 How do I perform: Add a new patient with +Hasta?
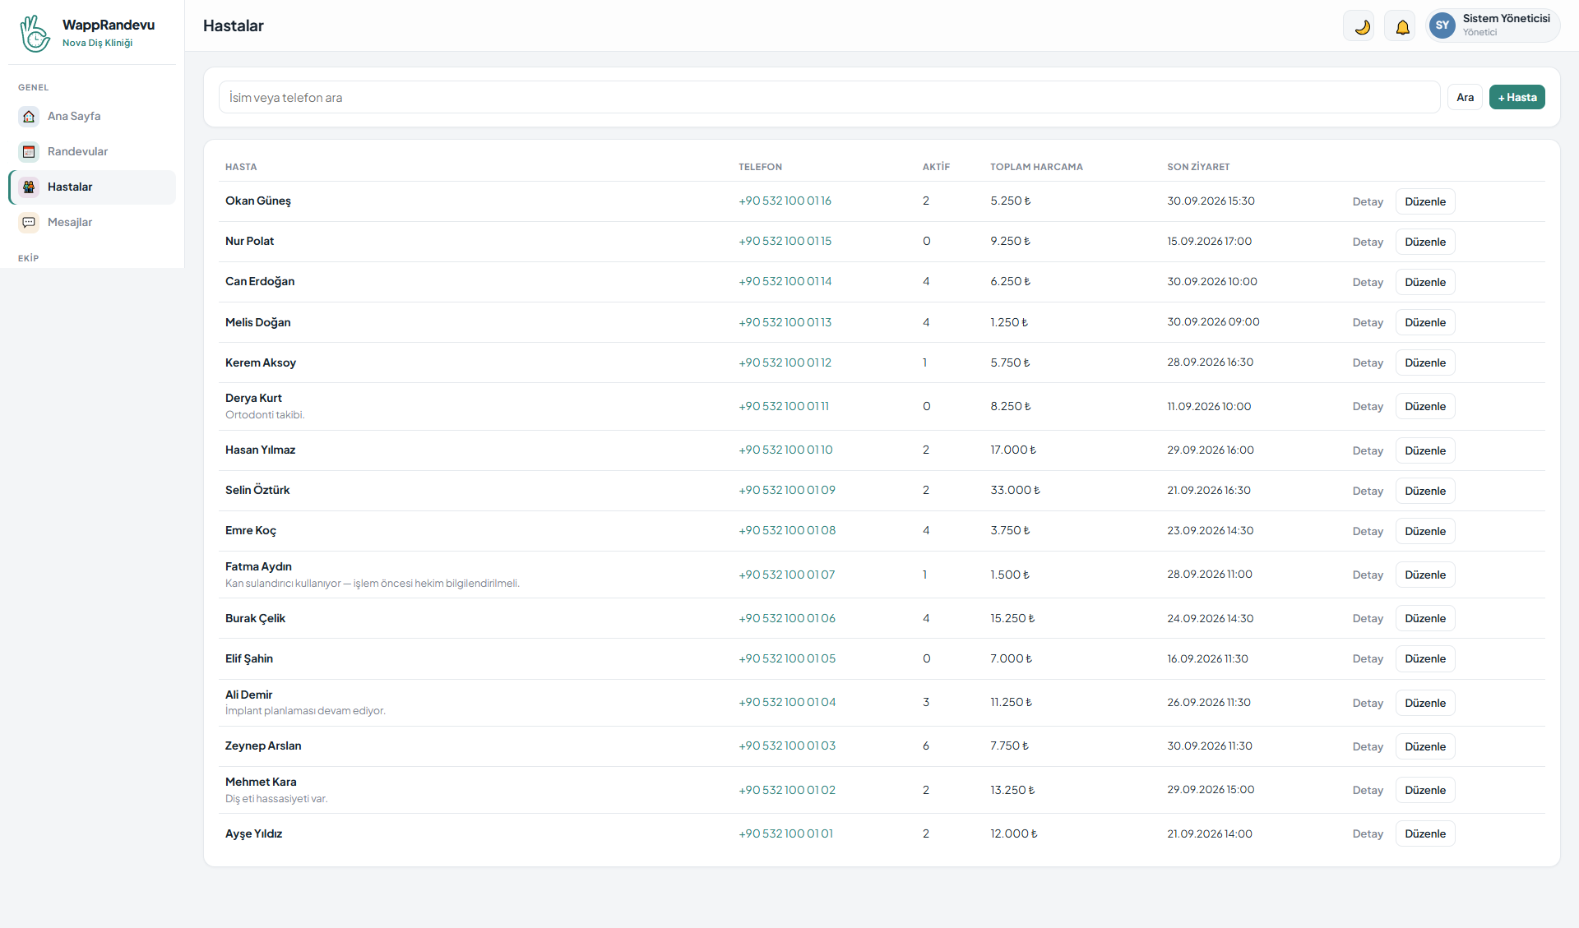coord(1516,97)
